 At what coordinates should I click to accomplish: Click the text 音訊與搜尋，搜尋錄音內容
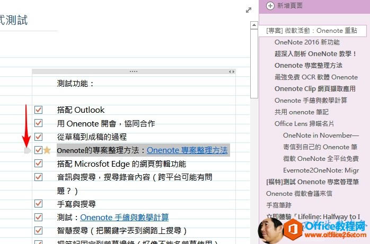pos(103,177)
